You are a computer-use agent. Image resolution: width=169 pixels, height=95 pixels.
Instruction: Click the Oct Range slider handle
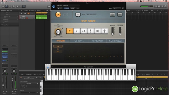click(x=120, y=34)
